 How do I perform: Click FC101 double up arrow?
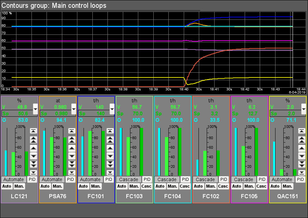(110, 140)
